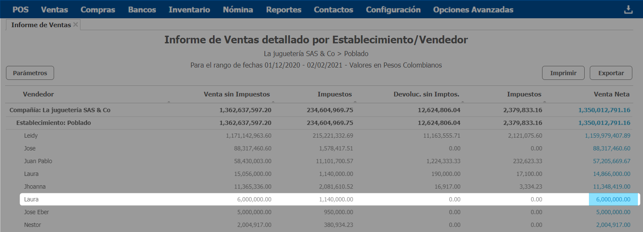Sort by the Vendedor column header

(x=38, y=94)
